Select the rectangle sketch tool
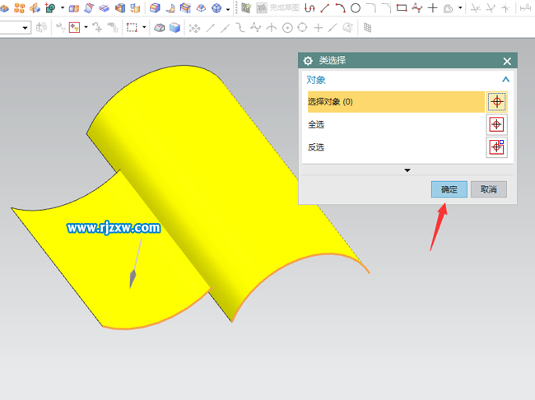Screen dimensions: 535x400 [401, 8]
